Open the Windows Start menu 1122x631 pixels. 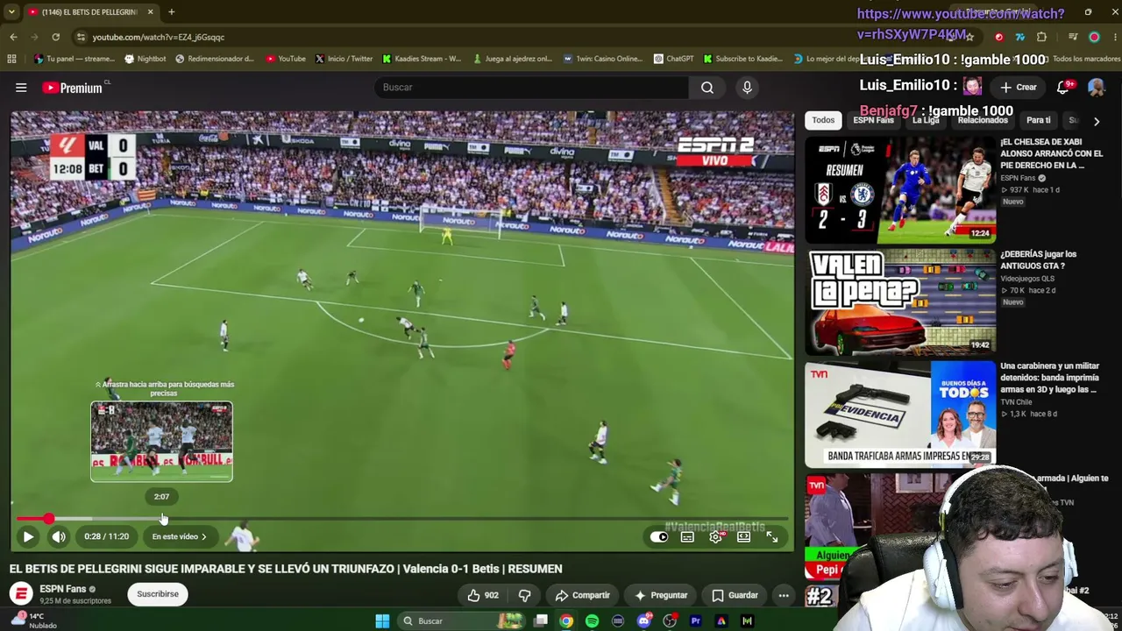[x=382, y=621]
